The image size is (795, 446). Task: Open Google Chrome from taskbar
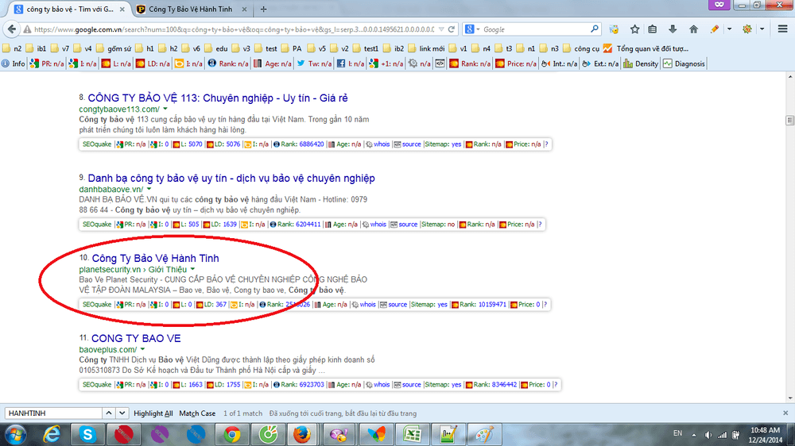point(231,434)
